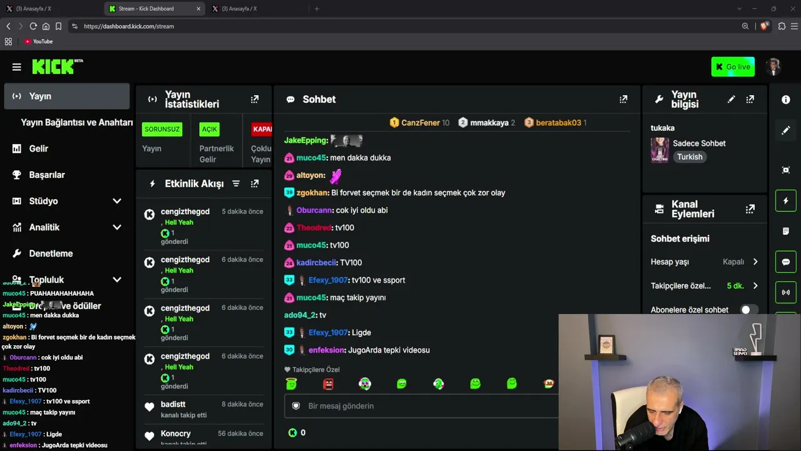Click the Go live button
The image size is (801, 451).
733,67
